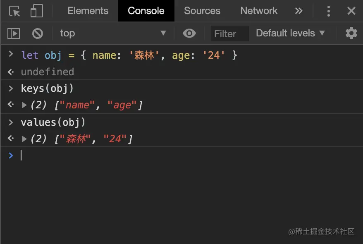The height and width of the screenshot is (244, 363).
Task: Toggle the device toolbar icon
Action: 36,11
